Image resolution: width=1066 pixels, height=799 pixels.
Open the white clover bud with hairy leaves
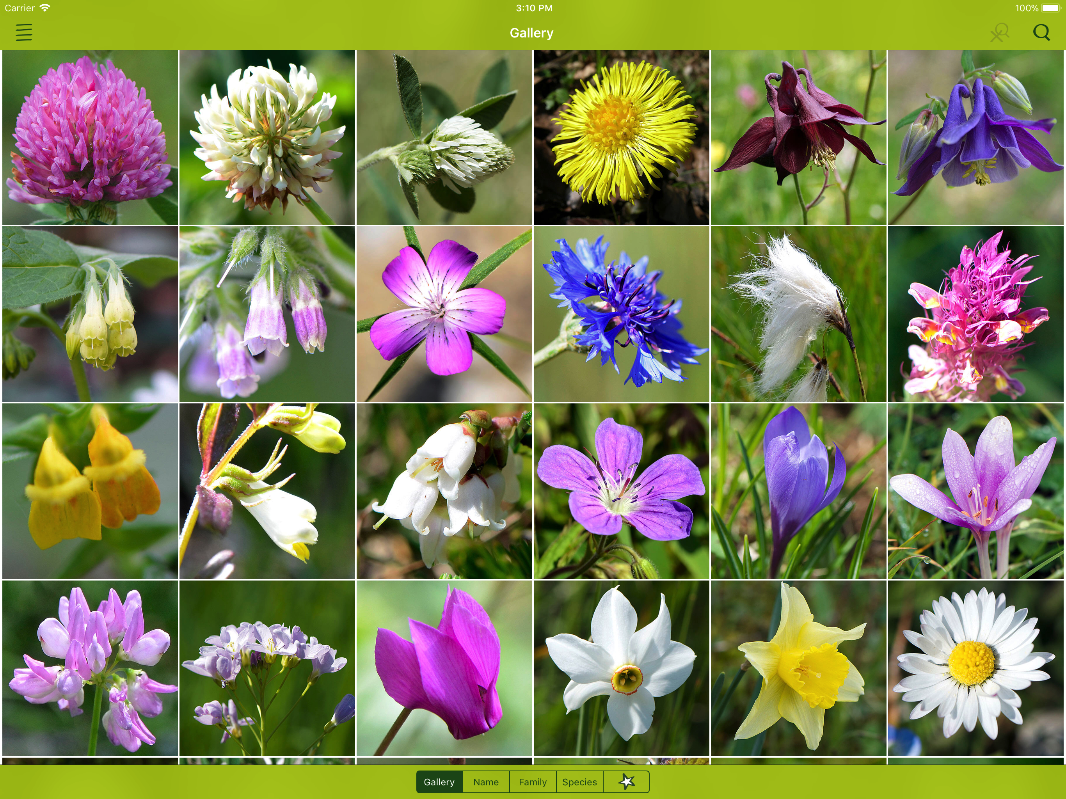[x=444, y=137]
